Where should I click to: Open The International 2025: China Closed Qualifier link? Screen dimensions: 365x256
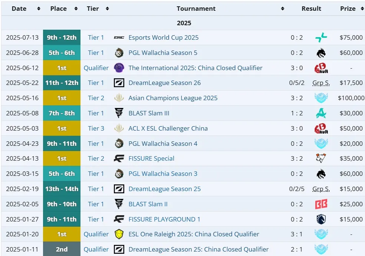pyautogui.click(x=195, y=68)
